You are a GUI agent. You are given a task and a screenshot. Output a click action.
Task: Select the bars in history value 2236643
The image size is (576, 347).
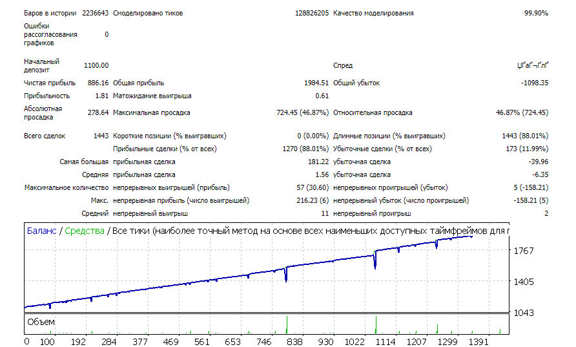click(95, 13)
